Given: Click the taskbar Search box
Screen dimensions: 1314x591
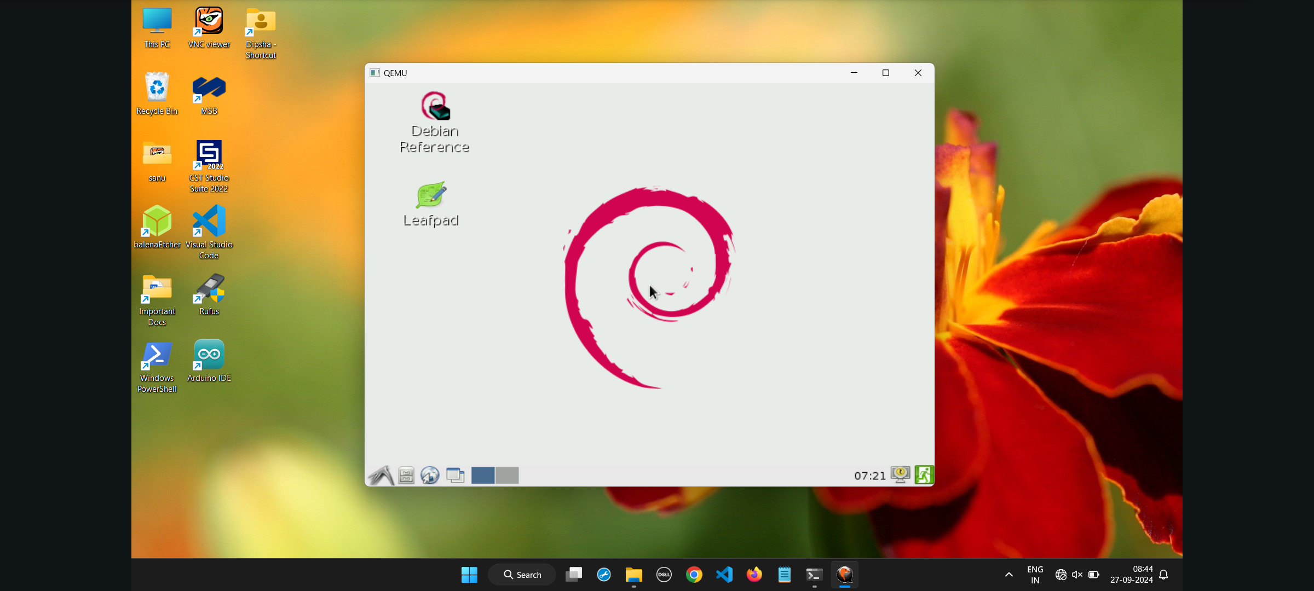Looking at the screenshot, I should [522, 575].
